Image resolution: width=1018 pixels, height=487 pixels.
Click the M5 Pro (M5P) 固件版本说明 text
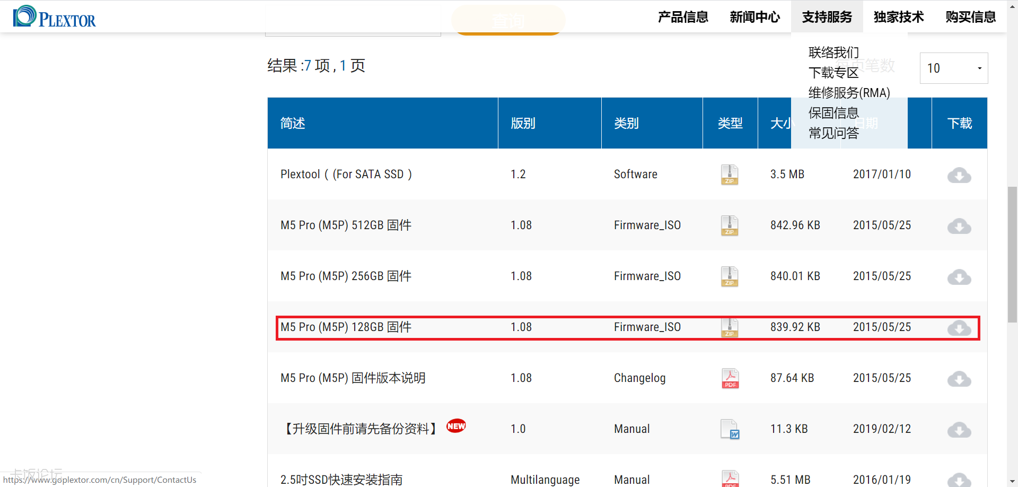coord(353,378)
